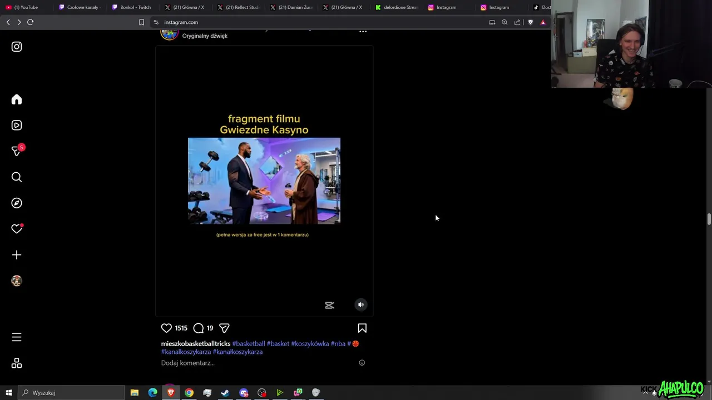
Task: Open the More hamburger menu
Action: pyautogui.click(x=17, y=337)
